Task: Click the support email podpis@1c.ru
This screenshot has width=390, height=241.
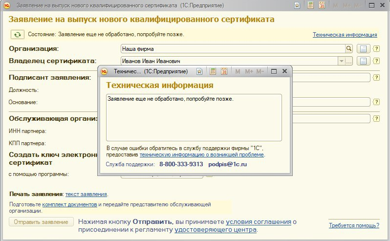Action: coord(228,164)
